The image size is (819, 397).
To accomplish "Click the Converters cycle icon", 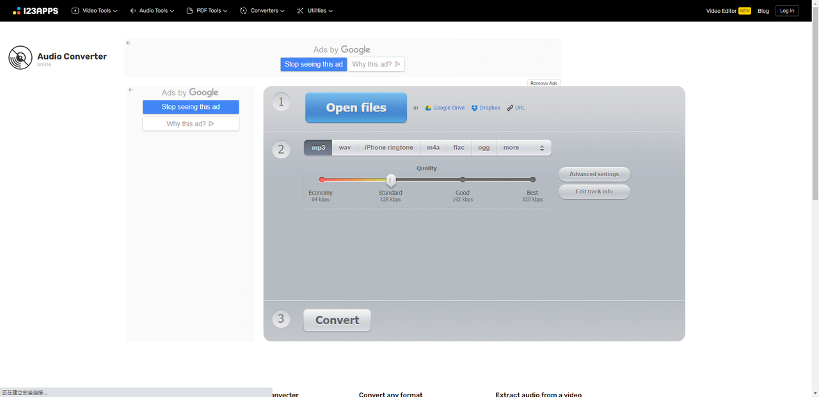I will (x=243, y=11).
